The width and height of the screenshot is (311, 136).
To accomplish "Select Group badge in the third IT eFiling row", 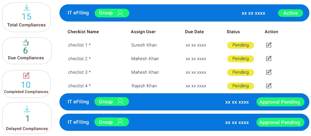I will [x=112, y=122].
